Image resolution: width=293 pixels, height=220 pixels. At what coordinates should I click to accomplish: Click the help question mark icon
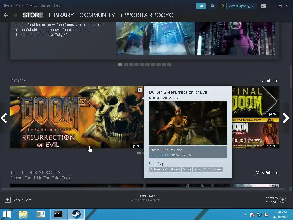(222, 6)
